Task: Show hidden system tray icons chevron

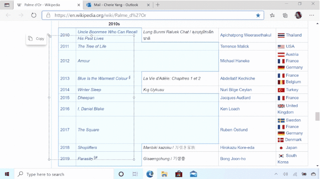Action: [x=276, y=174]
